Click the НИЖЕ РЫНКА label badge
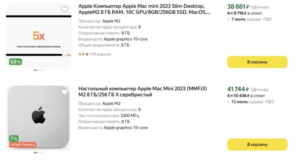 23,145
